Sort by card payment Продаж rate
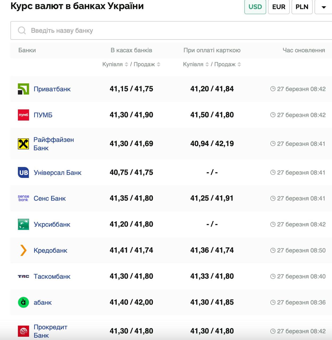The width and height of the screenshot is (332, 340). click(239, 64)
